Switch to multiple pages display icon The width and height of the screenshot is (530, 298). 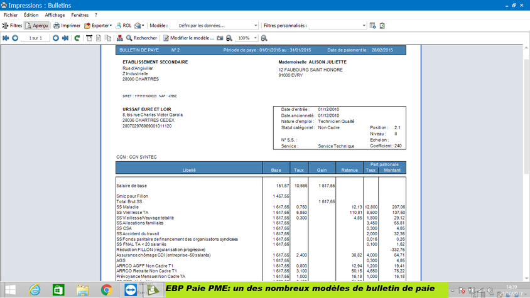pyautogui.click(x=108, y=38)
